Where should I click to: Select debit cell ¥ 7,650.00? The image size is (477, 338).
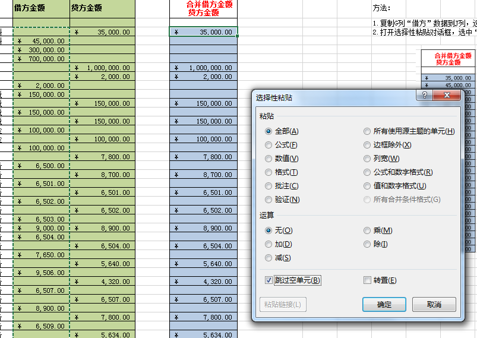point(42,255)
